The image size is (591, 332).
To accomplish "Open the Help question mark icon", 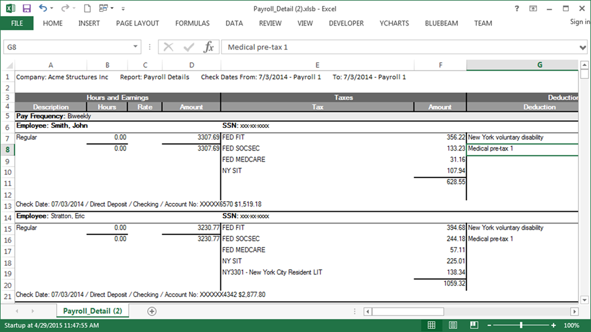I will click(x=517, y=8).
